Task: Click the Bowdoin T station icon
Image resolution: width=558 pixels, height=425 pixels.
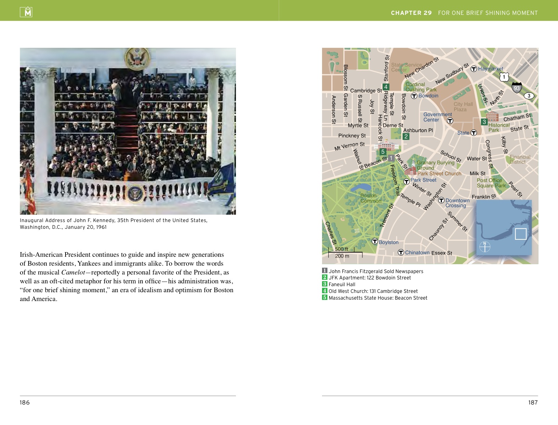Action: [x=414, y=96]
